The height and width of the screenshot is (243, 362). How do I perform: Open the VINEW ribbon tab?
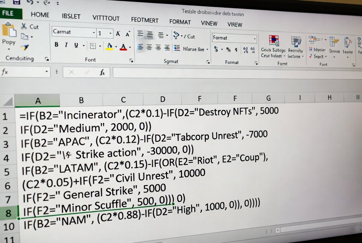click(x=209, y=23)
